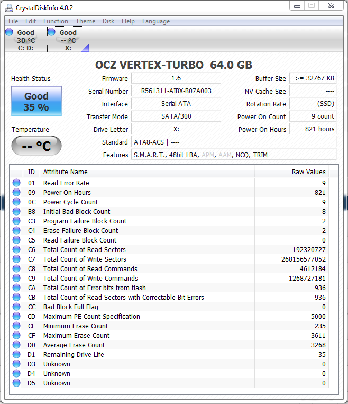Click status orb for Program Failure Block Count
Screen dimensions: 348x404
tap(16, 221)
